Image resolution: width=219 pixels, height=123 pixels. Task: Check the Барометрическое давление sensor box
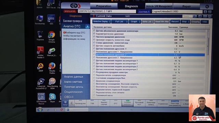(x=94, y=34)
